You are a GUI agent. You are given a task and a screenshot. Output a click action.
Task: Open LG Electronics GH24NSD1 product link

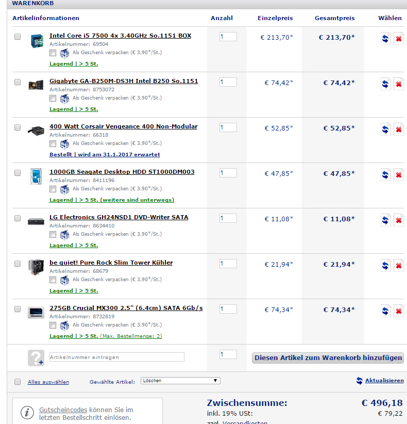point(119,217)
